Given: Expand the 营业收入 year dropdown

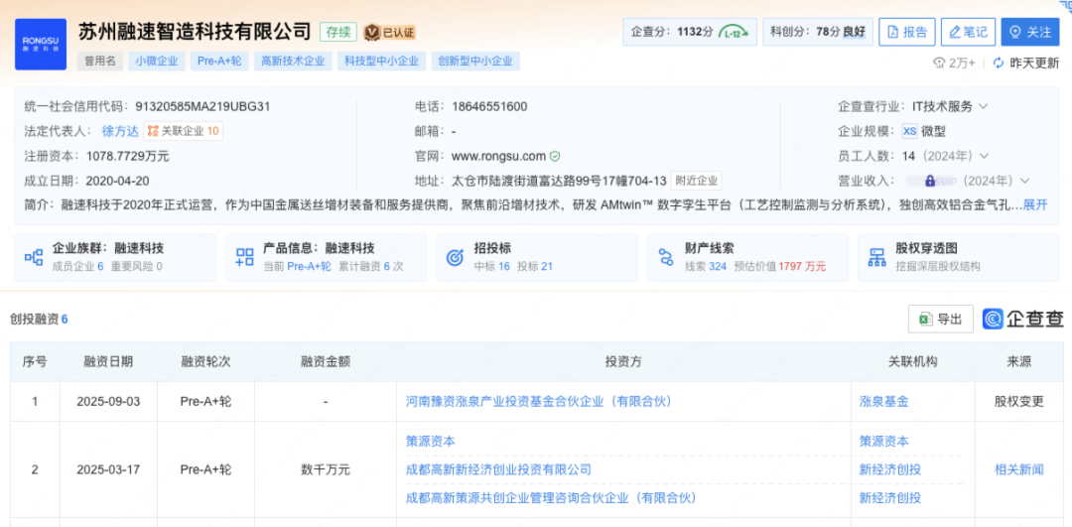Looking at the screenshot, I should click(1024, 181).
